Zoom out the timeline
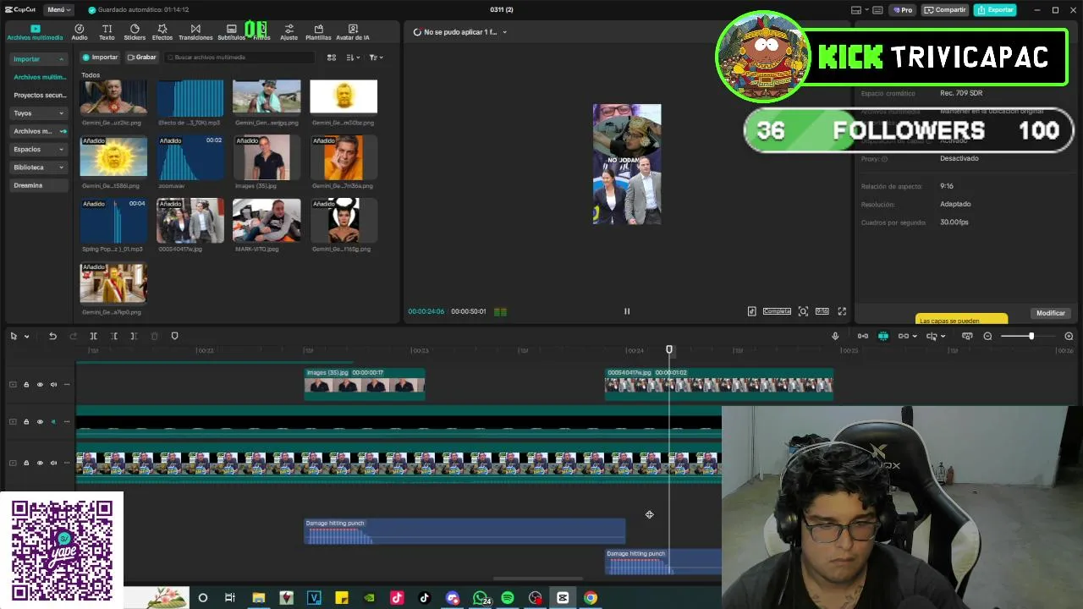1083x609 pixels. click(x=987, y=337)
